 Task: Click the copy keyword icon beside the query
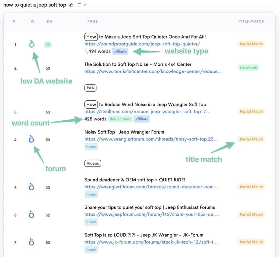pos(71,5)
